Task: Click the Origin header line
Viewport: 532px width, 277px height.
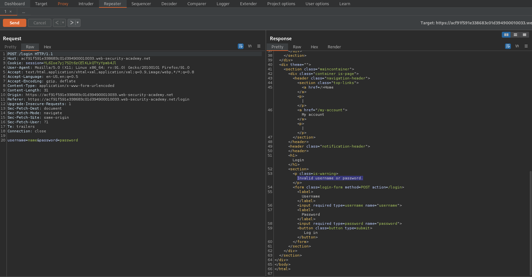Action: coord(90,95)
